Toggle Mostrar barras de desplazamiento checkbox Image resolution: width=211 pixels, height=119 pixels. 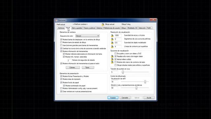(61, 40)
